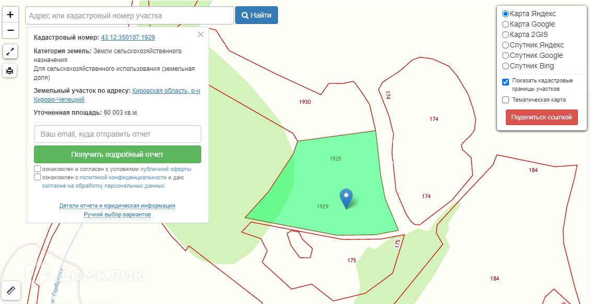
Task: Close the cadastral info panel
Action: coord(201,34)
